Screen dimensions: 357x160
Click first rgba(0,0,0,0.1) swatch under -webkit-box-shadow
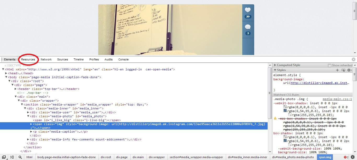tap(285, 107)
